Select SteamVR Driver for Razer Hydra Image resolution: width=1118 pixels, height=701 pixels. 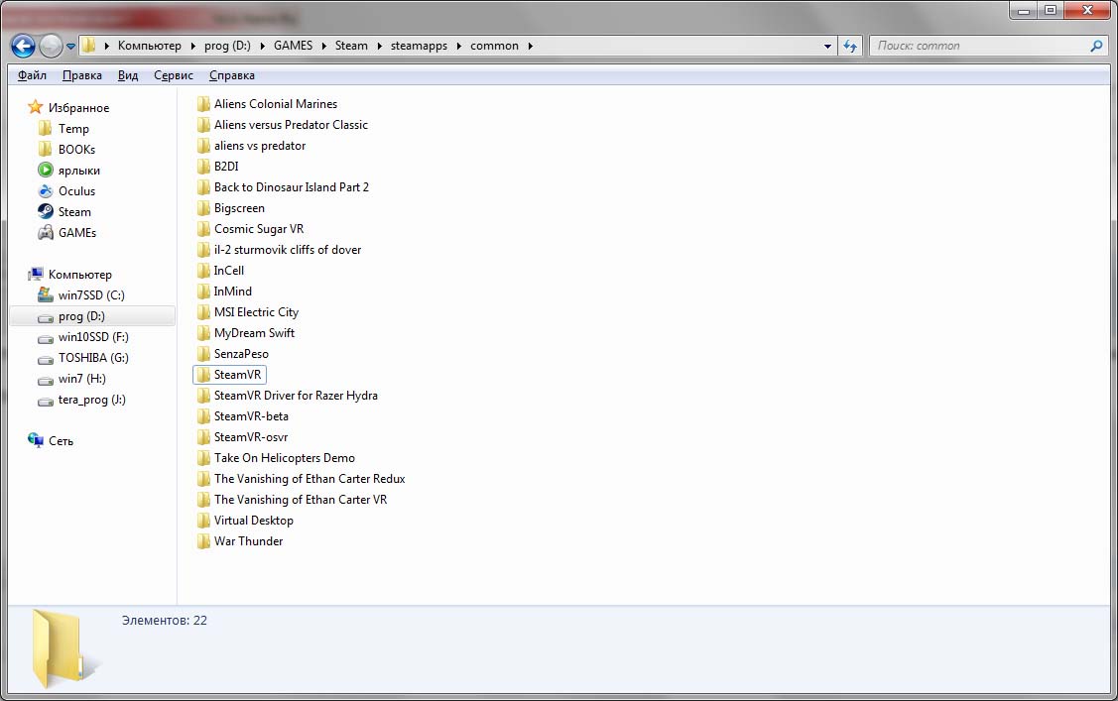pos(288,396)
